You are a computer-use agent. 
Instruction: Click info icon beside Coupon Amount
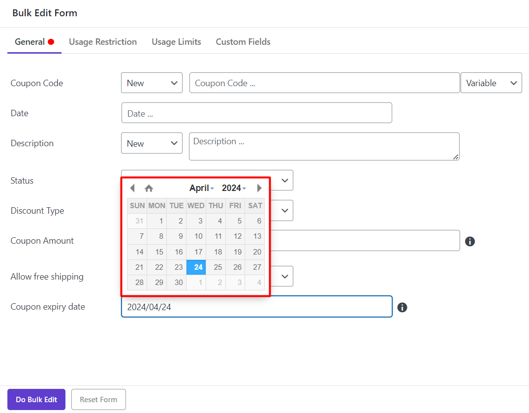[x=470, y=241]
